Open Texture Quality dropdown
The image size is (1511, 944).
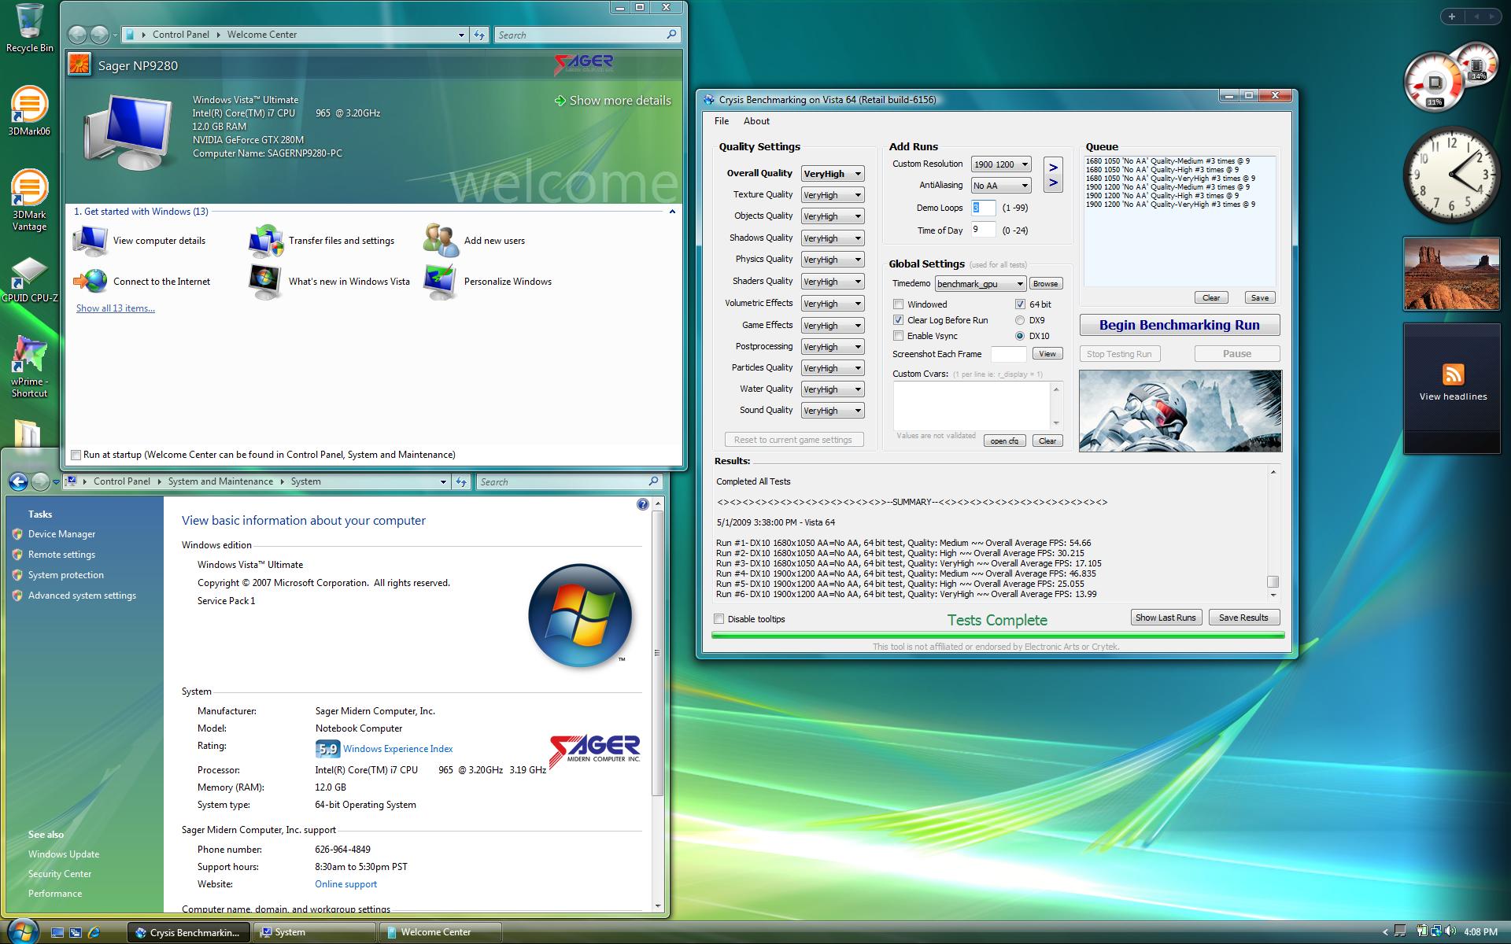pyautogui.click(x=833, y=195)
